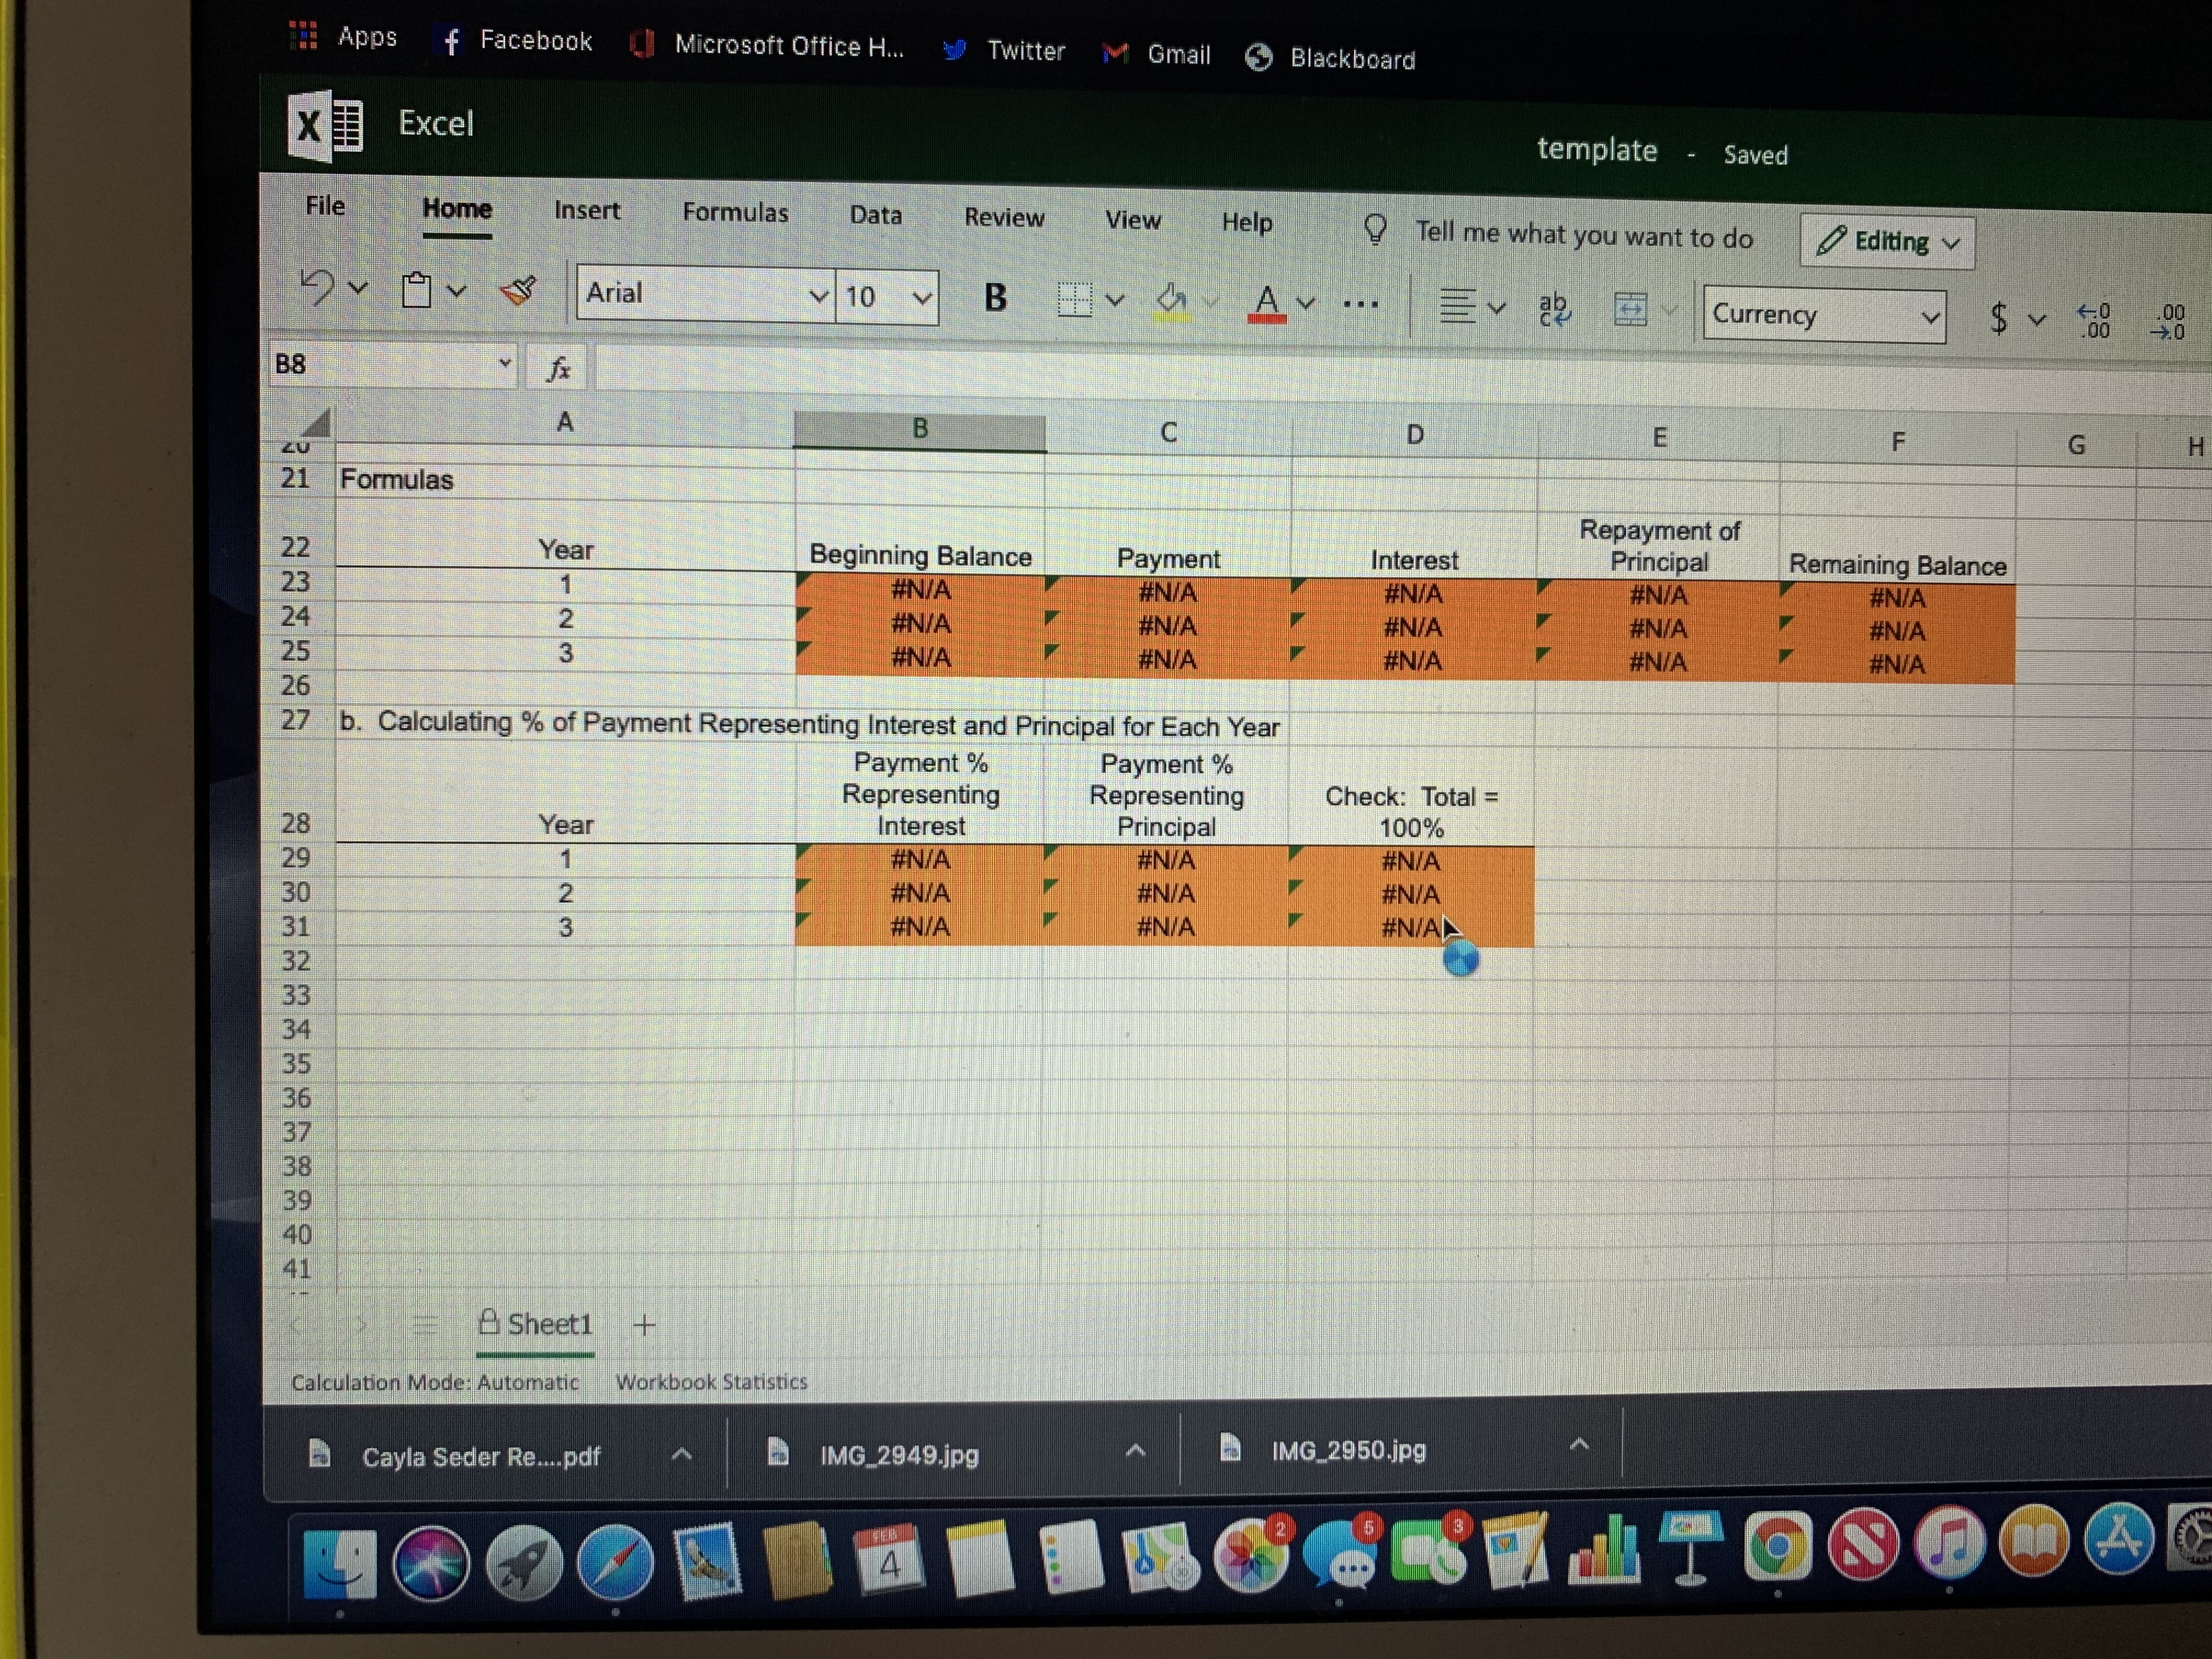
Task: Select the Undo icon
Action: [318, 288]
